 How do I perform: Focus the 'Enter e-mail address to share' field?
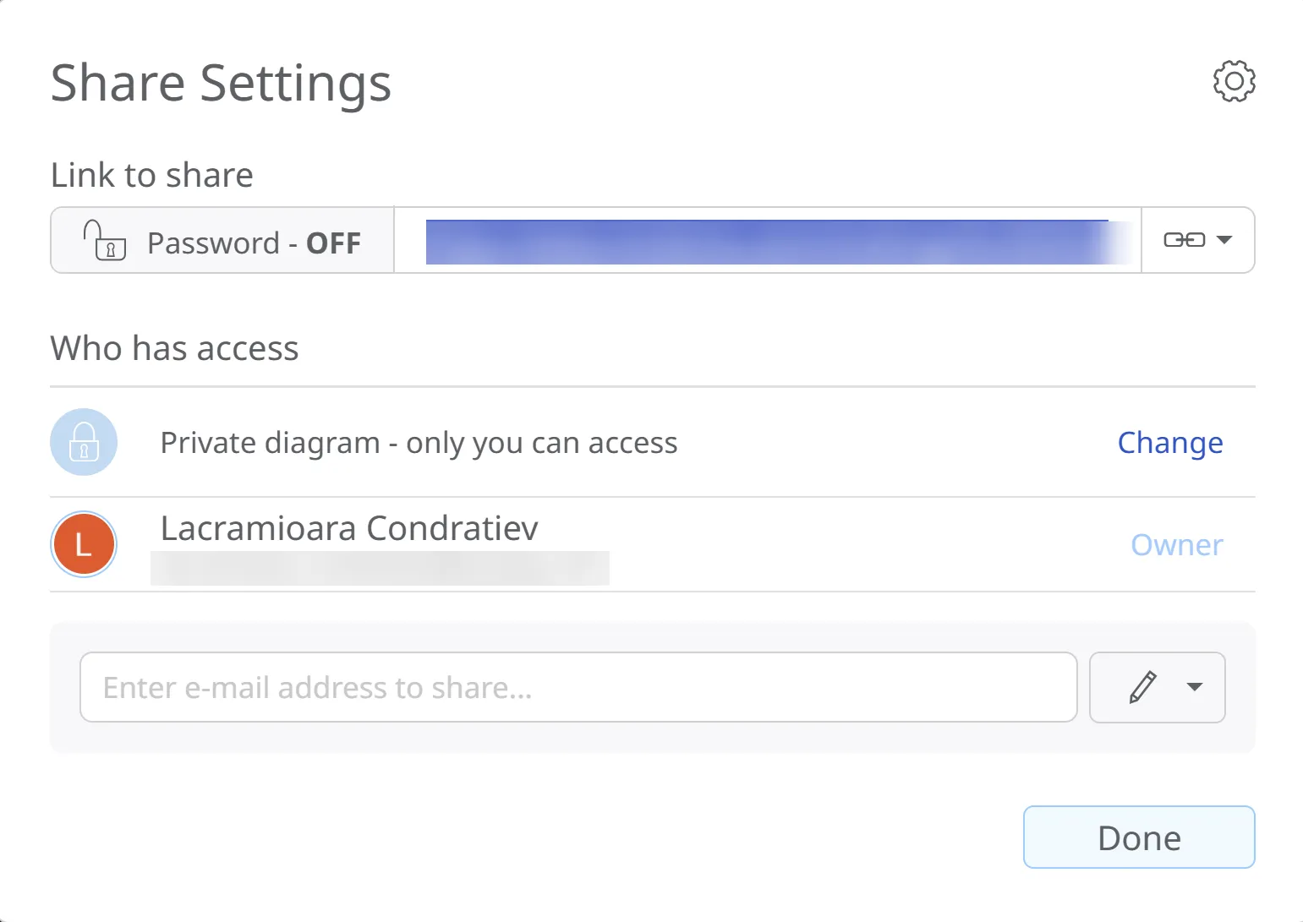(x=578, y=687)
